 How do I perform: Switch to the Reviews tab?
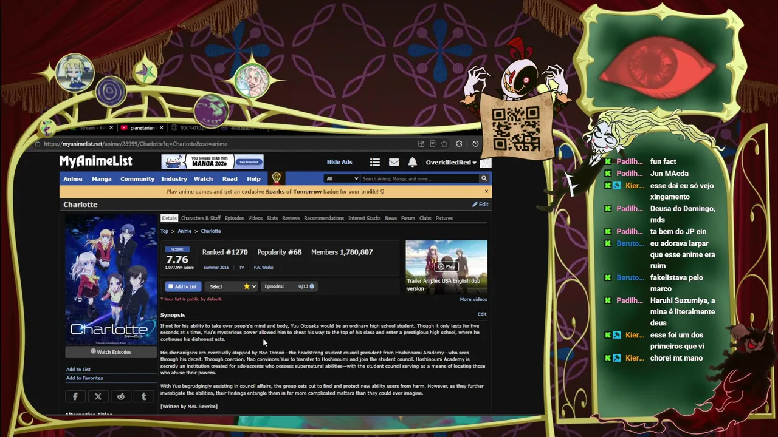[291, 218]
